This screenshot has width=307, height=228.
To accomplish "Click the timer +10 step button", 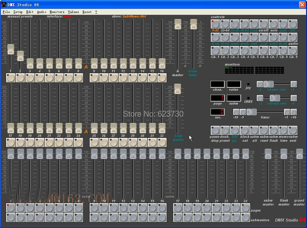I will coord(294,112).
